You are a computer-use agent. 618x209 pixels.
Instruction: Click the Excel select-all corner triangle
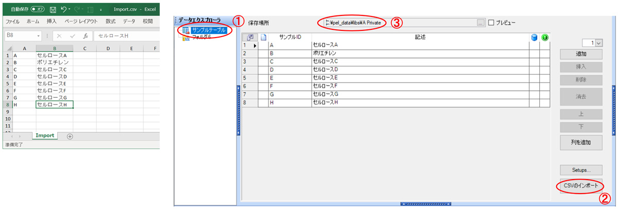tap(9, 48)
